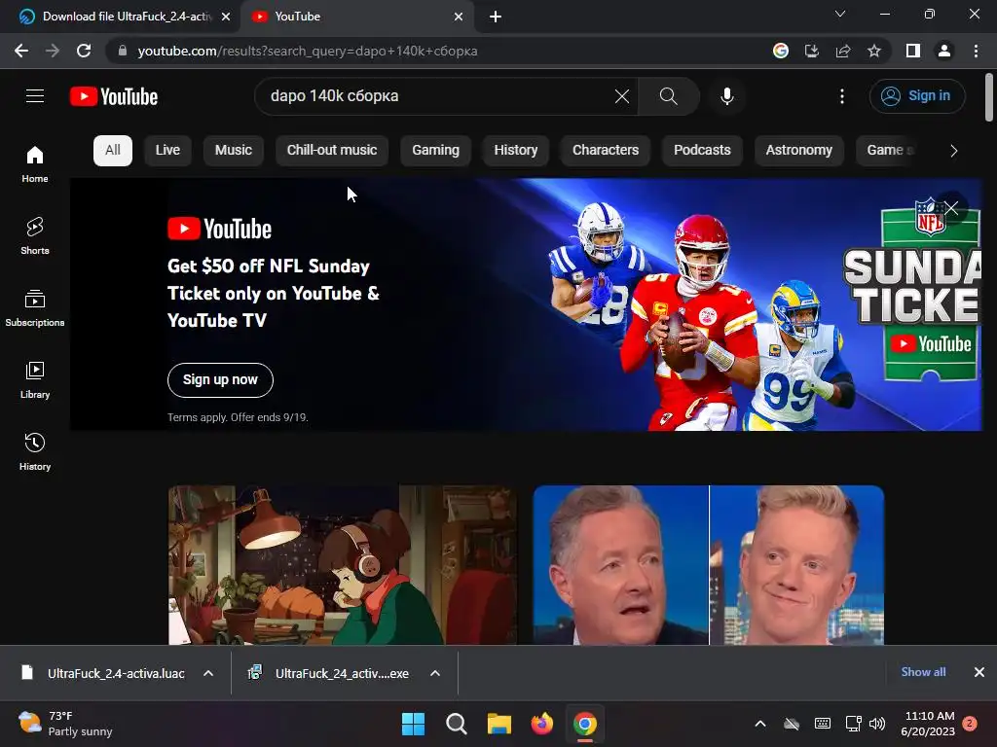Screen dimensions: 997x747
Task: Open History in the sidebar
Action: 35,451
